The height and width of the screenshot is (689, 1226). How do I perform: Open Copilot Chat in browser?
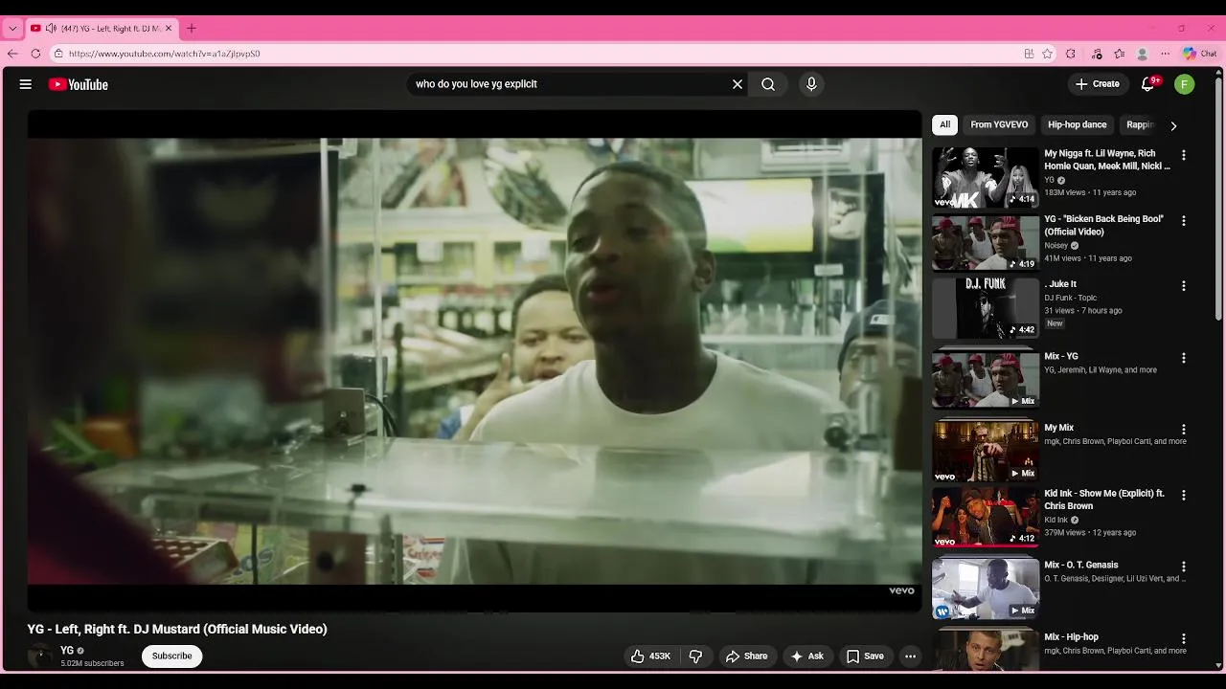(x=1200, y=54)
